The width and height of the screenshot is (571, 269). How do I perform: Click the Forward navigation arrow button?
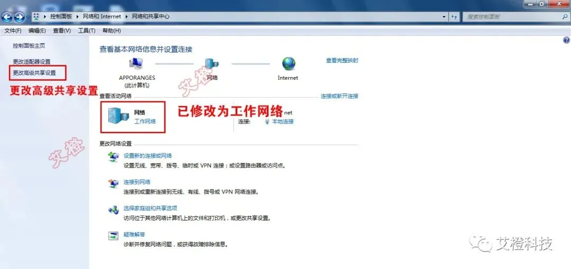pyautogui.click(x=19, y=17)
